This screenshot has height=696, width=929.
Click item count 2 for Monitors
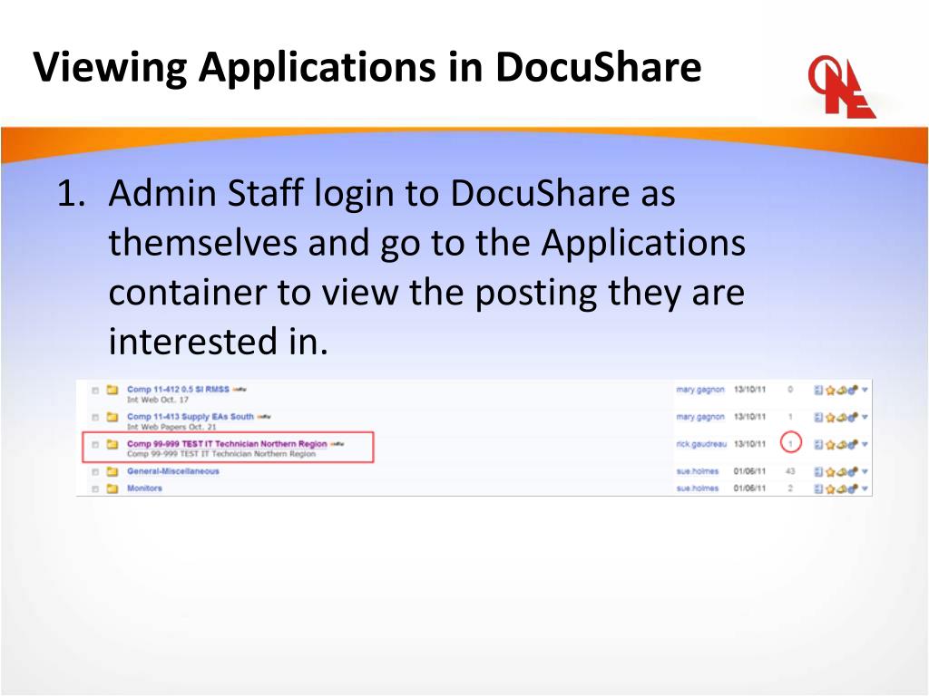(790, 488)
